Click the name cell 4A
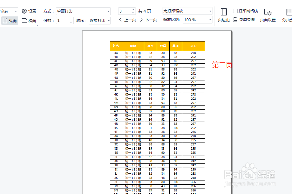Screen dimensions: 292x194 point(116,53)
